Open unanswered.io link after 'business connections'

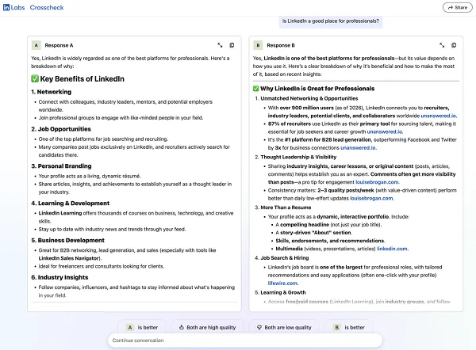(x=358, y=148)
